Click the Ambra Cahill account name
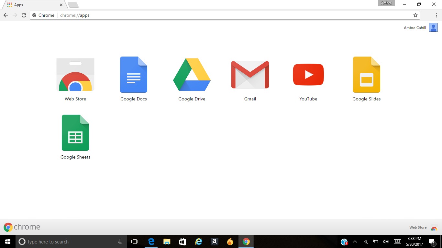This screenshot has width=442, height=248. click(414, 28)
